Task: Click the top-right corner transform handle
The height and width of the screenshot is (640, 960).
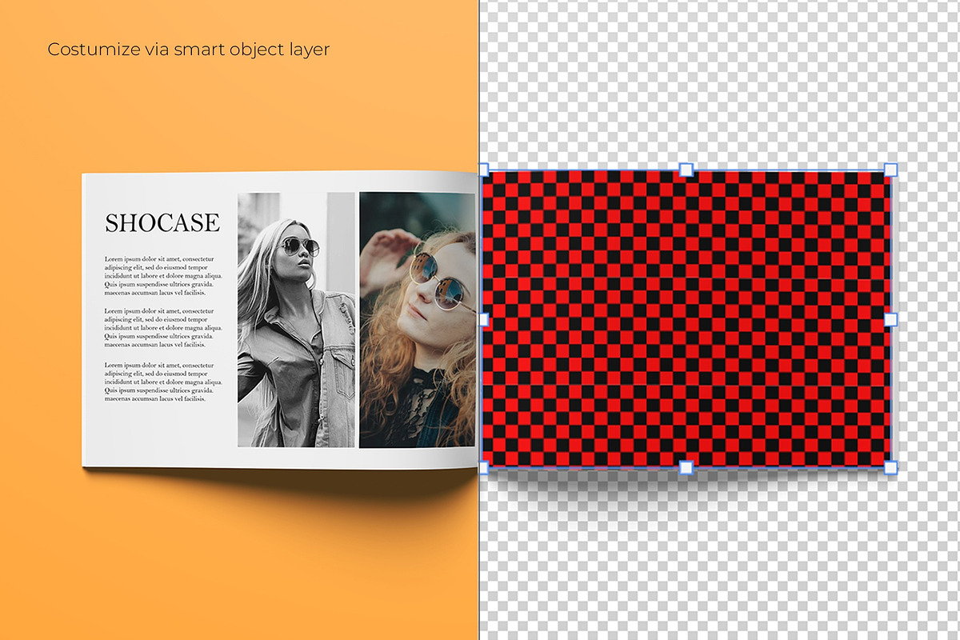Action: (891, 170)
